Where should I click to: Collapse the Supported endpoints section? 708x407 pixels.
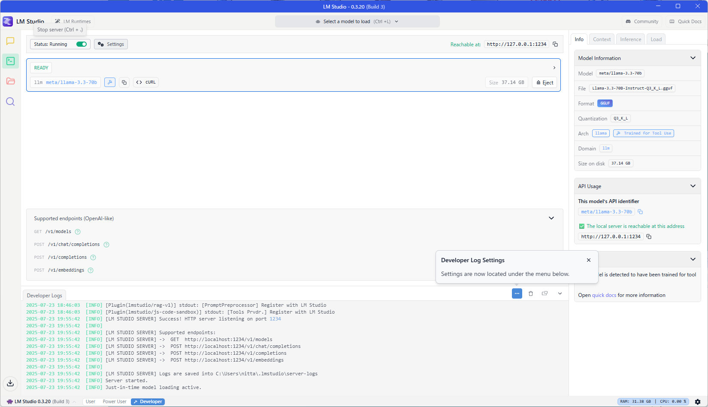point(551,218)
